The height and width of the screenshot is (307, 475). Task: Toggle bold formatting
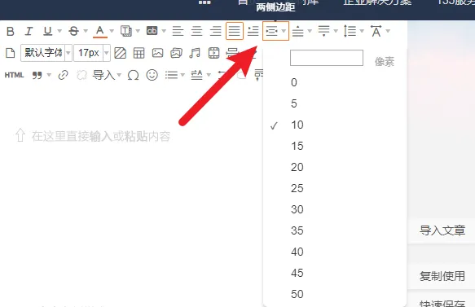tap(11, 31)
